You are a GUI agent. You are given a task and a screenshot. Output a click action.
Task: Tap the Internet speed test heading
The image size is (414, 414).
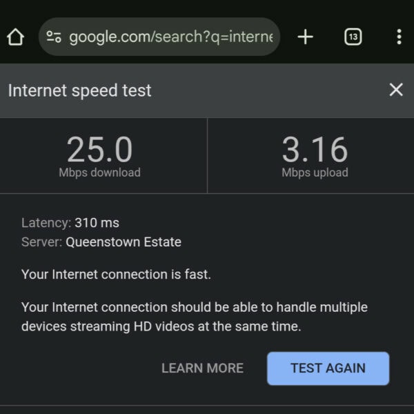pyautogui.click(x=80, y=90)
